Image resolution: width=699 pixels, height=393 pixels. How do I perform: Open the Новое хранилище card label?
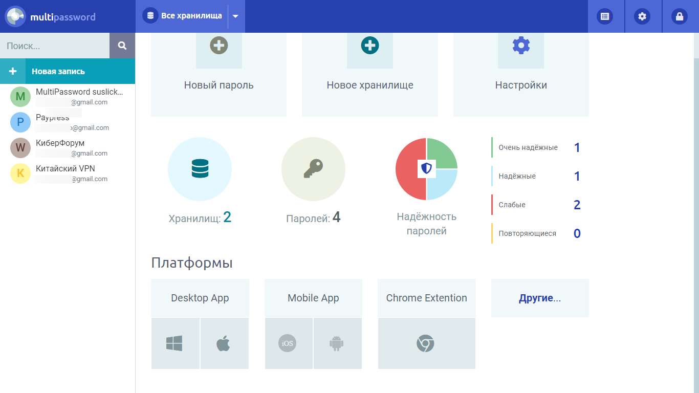pos(370,85)
